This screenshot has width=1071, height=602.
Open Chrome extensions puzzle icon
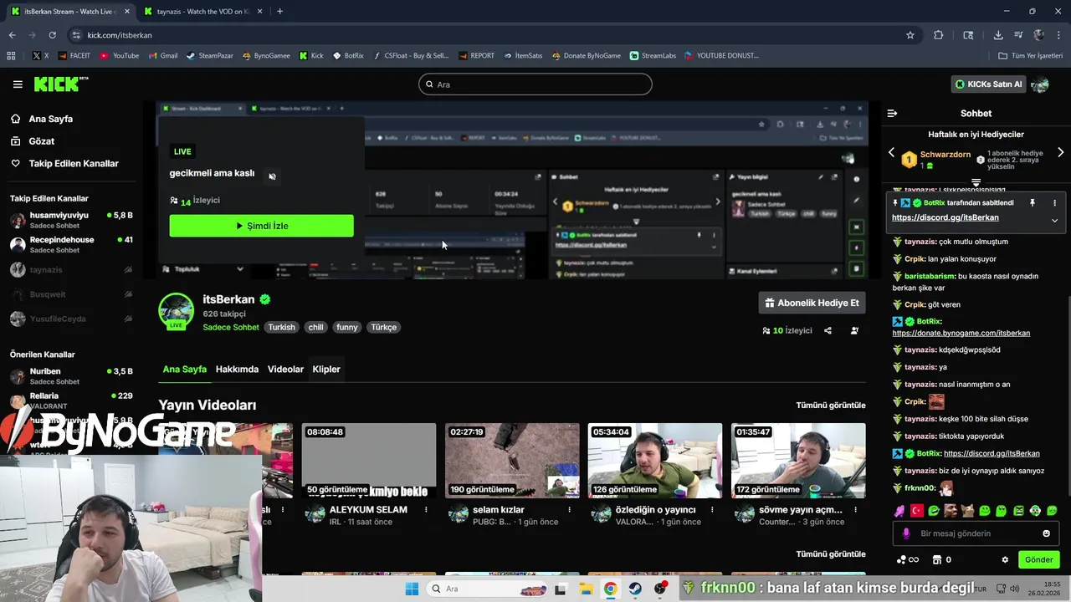(x=938, y=35)
